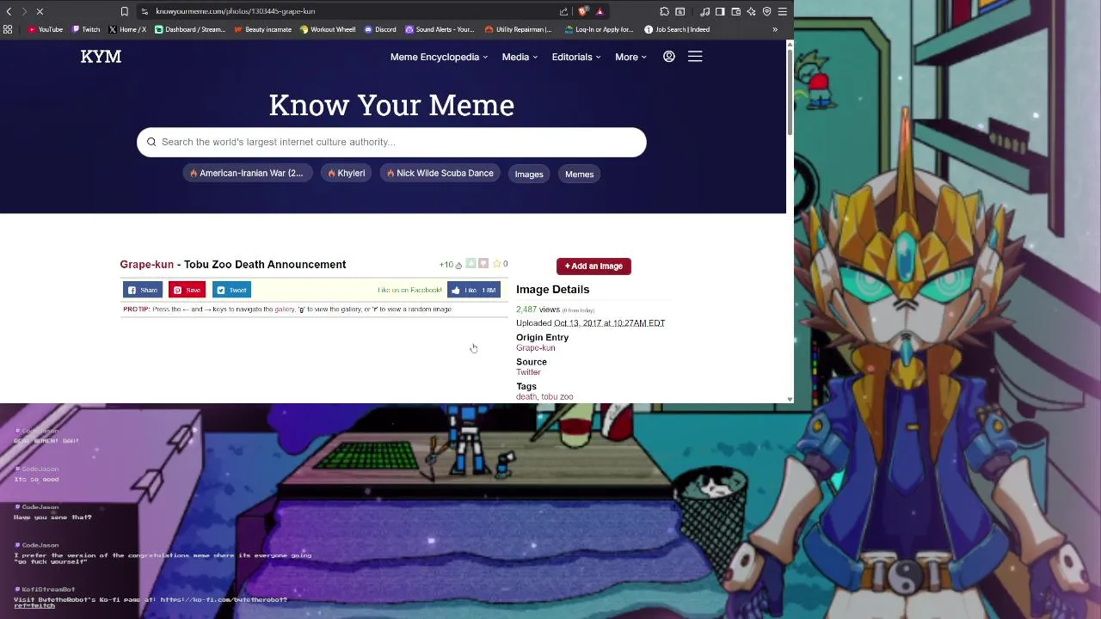This screenshot has width=1101, height=619.
Task: Open the Beauty incarnate bookmark
Action: [262, 29]
